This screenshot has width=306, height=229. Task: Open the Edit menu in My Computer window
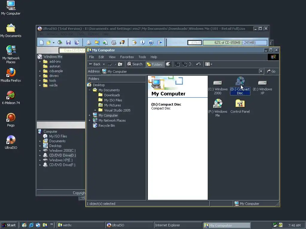tap(101, 57)
